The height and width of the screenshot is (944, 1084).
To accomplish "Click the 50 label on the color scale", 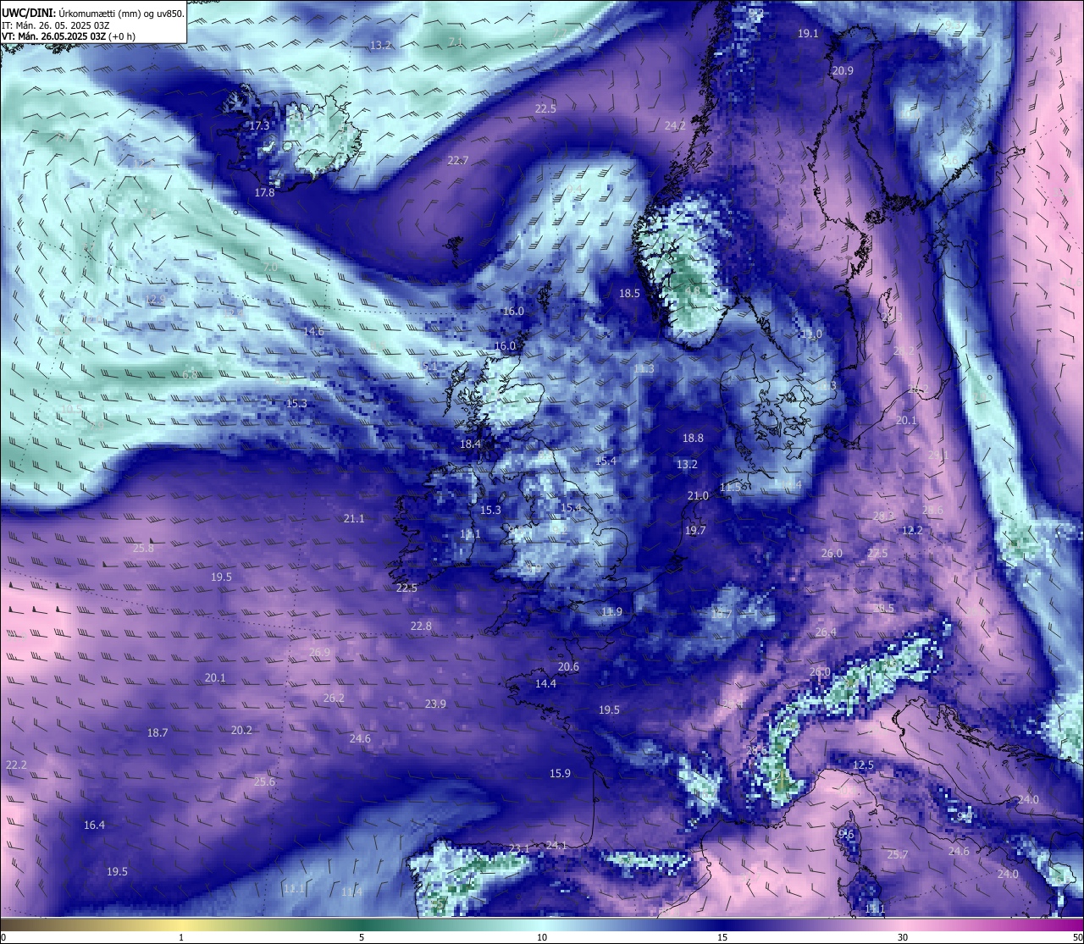I will click(x=1076, y=937).
